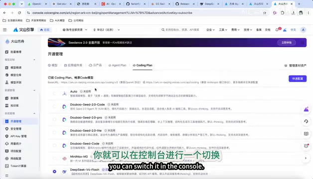This screenshot has width=313, height=179.
Task: Switch to the Agent Plan tab
Action: pyautogui.click(x=118, y=65)
